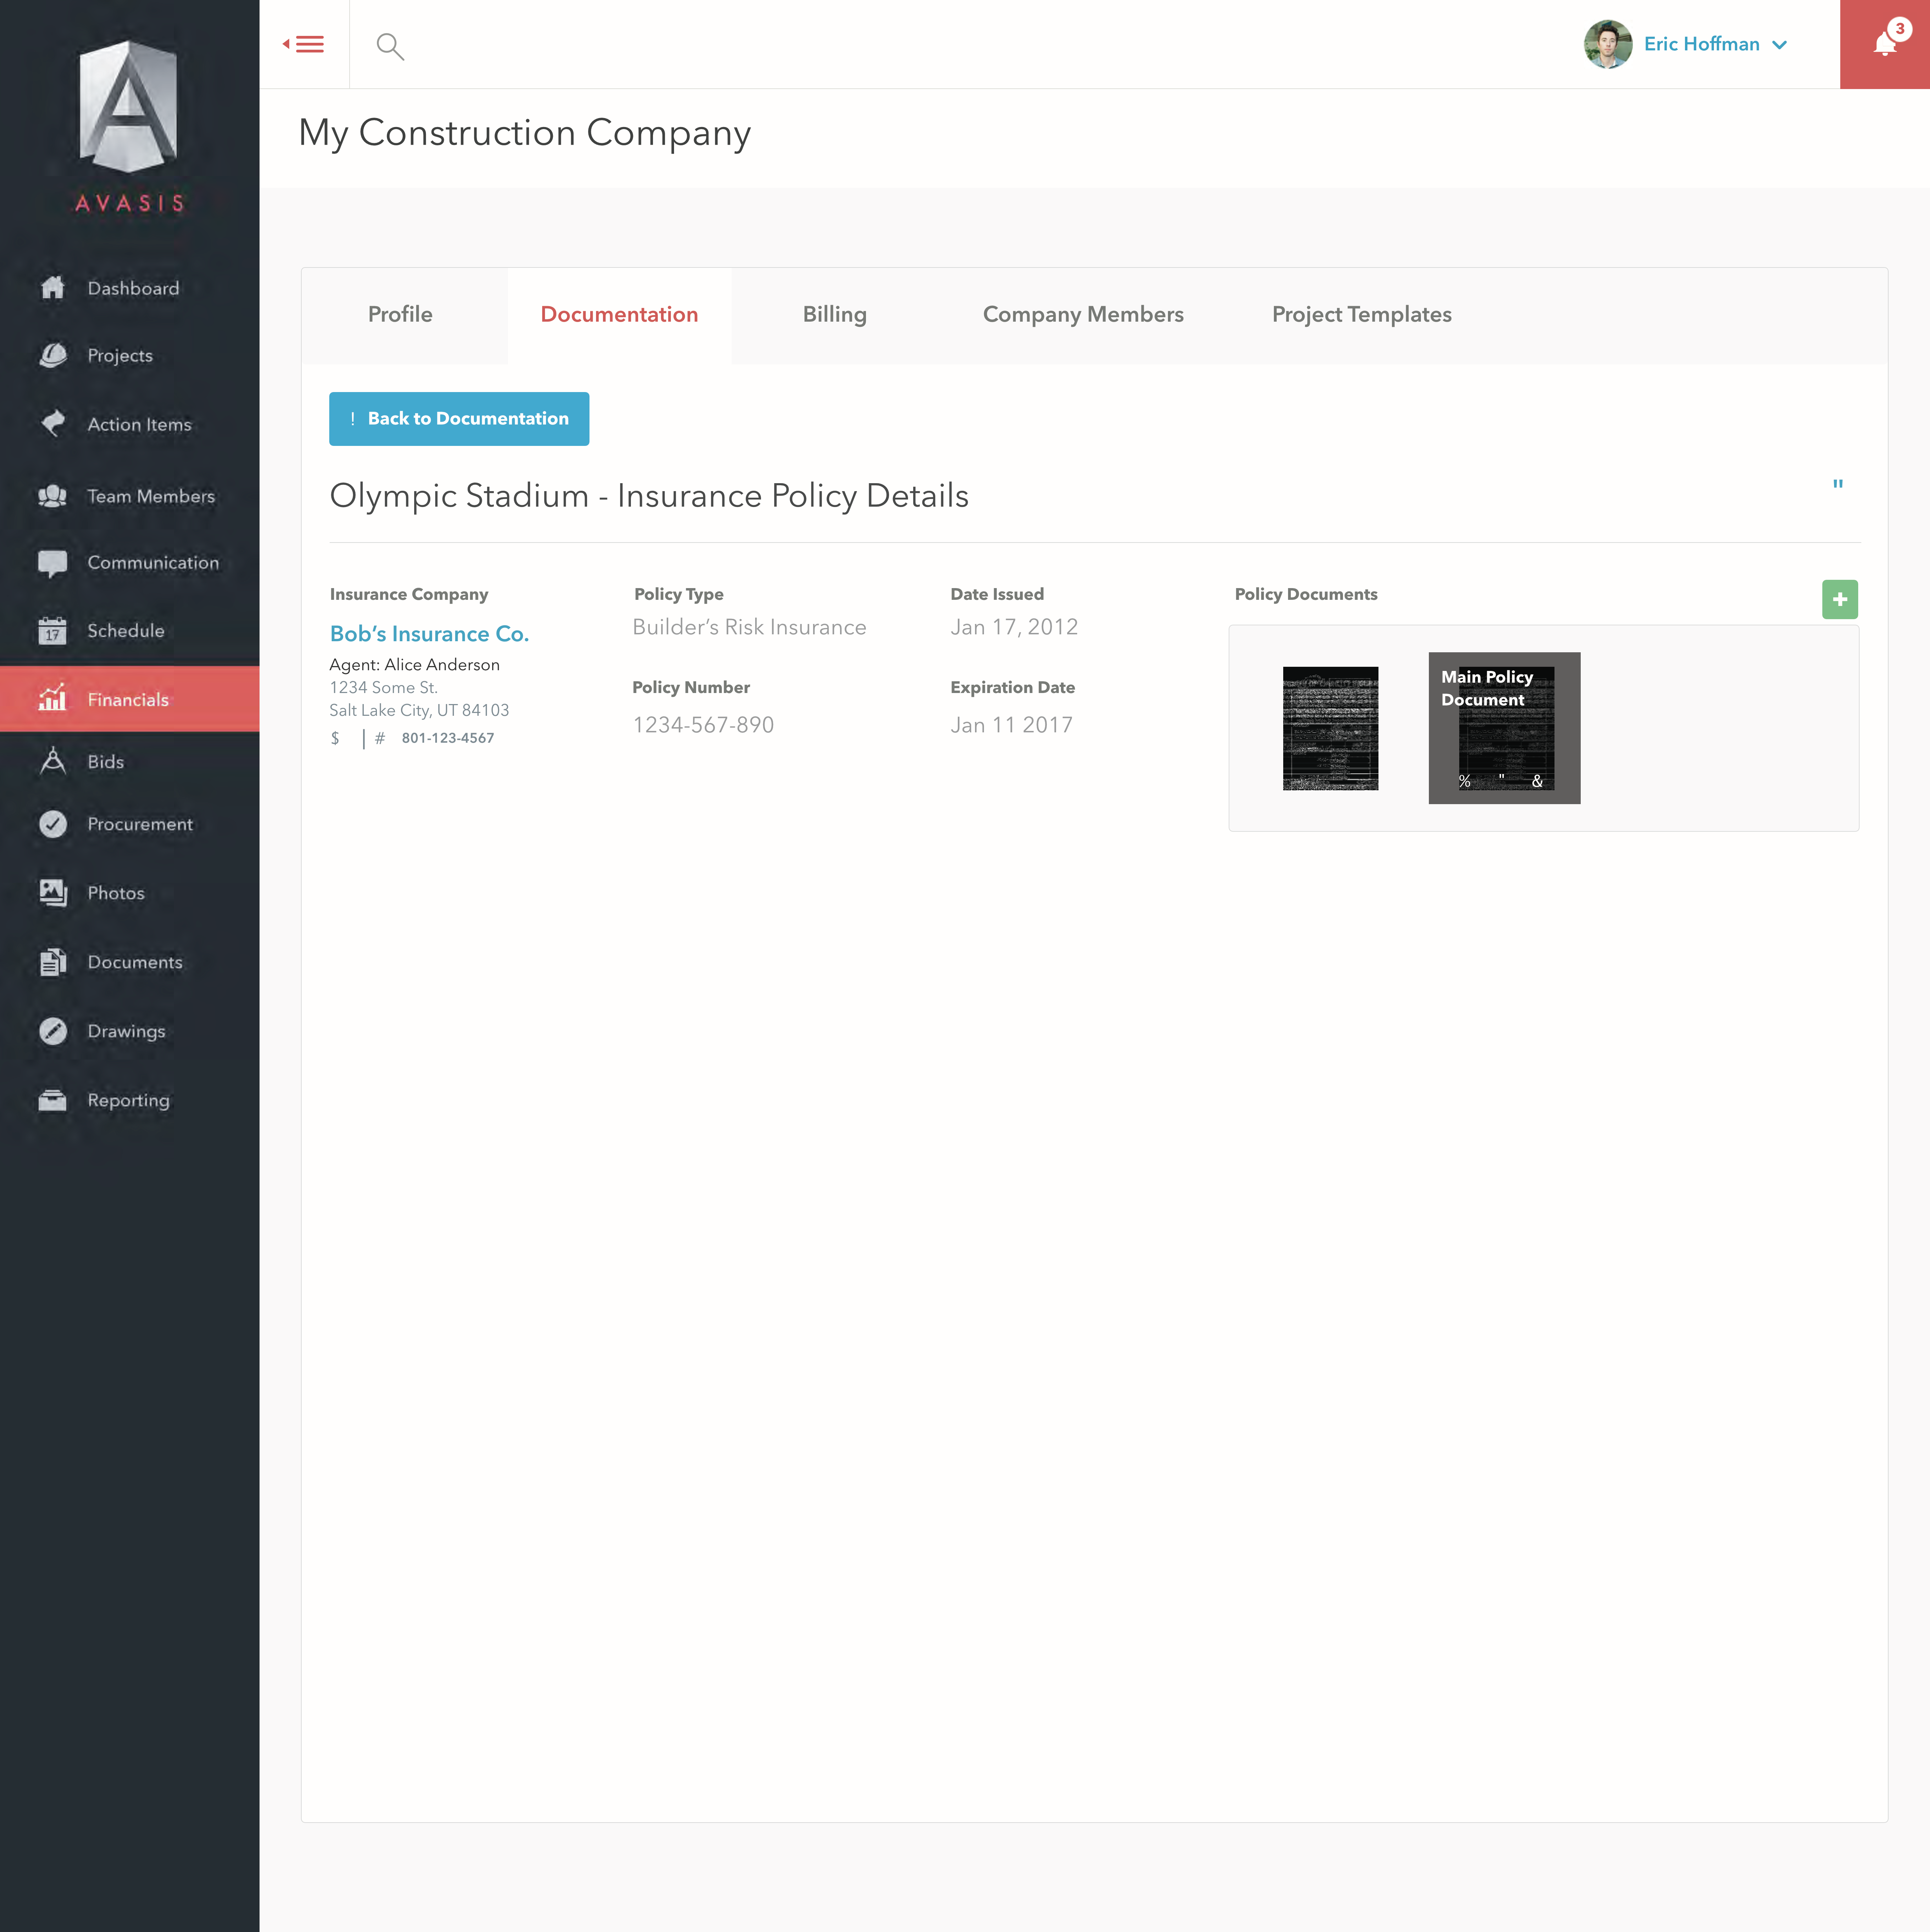Screen dimensions: 1930x1932
Task: Click expiration date Jan 11 2017
Action: (x=1011, y=725)
